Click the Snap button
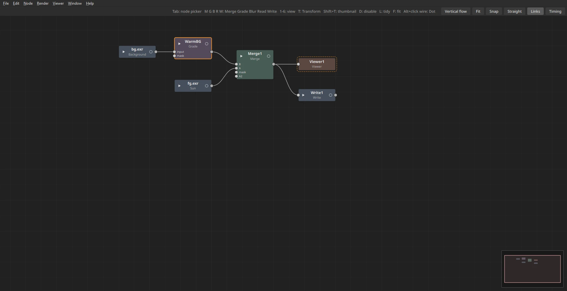Image resolution: width=567 pixels, height=291 pixels. pos(494,11)
